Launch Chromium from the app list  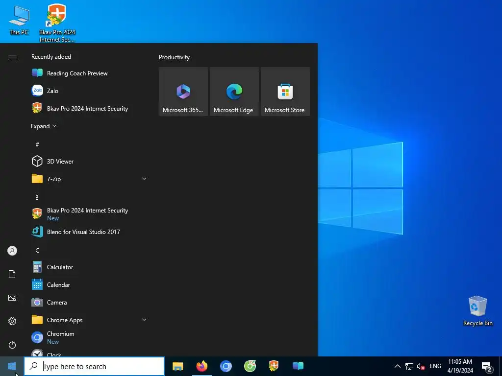[x=89, y=338]
